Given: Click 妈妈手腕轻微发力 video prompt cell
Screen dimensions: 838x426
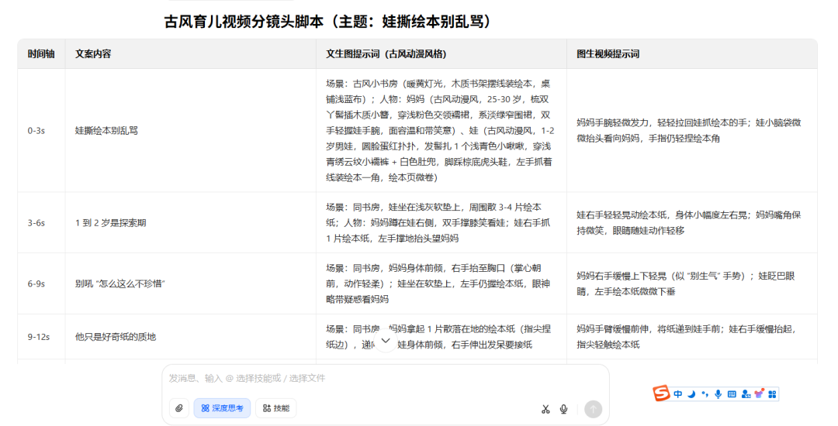Looking at the screenshot, I should coord(691,131).
